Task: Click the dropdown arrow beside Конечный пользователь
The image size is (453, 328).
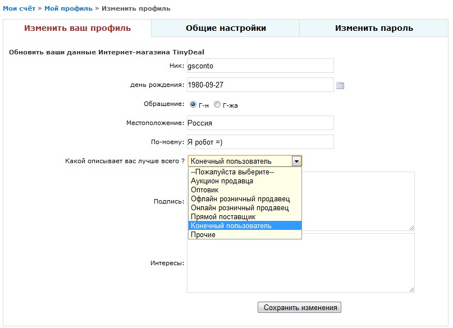Action: [296, 161]
